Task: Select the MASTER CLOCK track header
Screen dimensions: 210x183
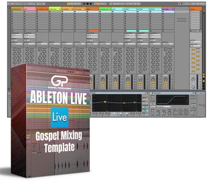Action: 17,9
